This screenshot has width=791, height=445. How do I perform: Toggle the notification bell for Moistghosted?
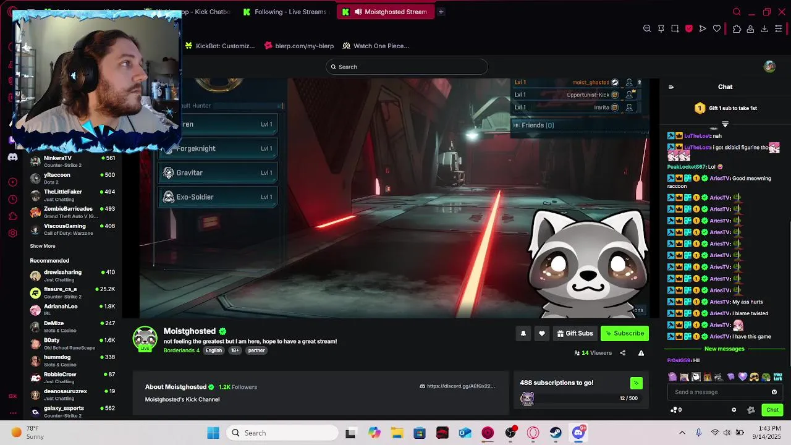(x=523, y=333)
